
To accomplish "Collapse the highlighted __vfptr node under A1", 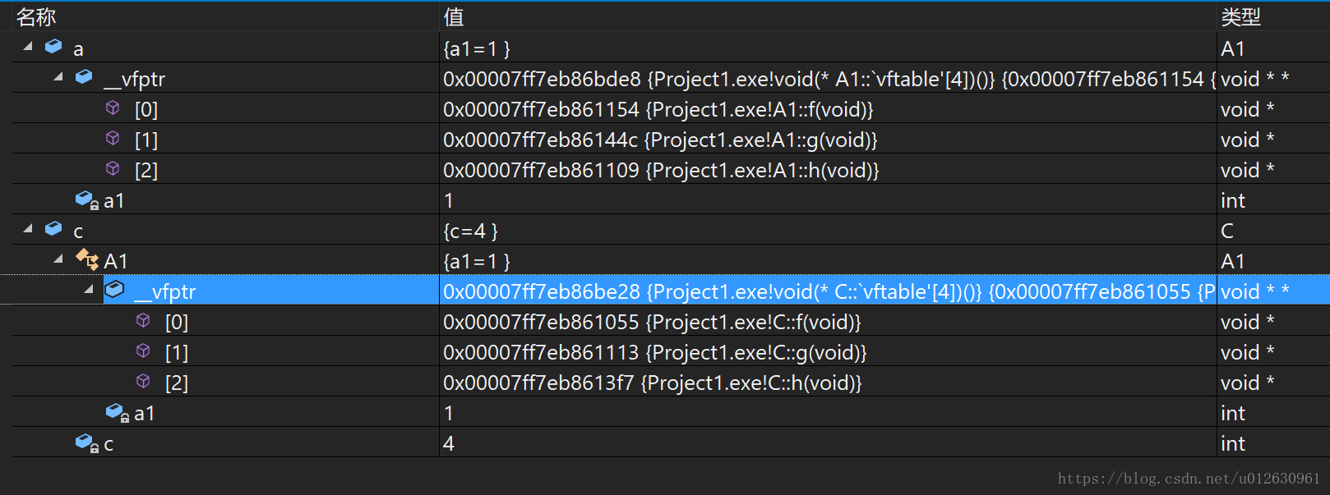I will click(x=89, y=290).
